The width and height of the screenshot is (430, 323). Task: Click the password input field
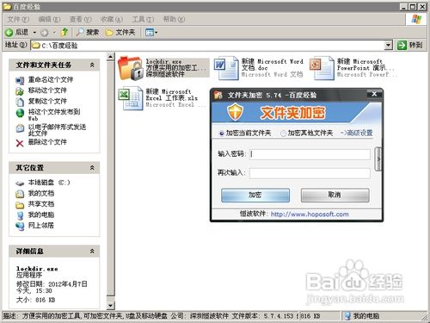[310, 154]
